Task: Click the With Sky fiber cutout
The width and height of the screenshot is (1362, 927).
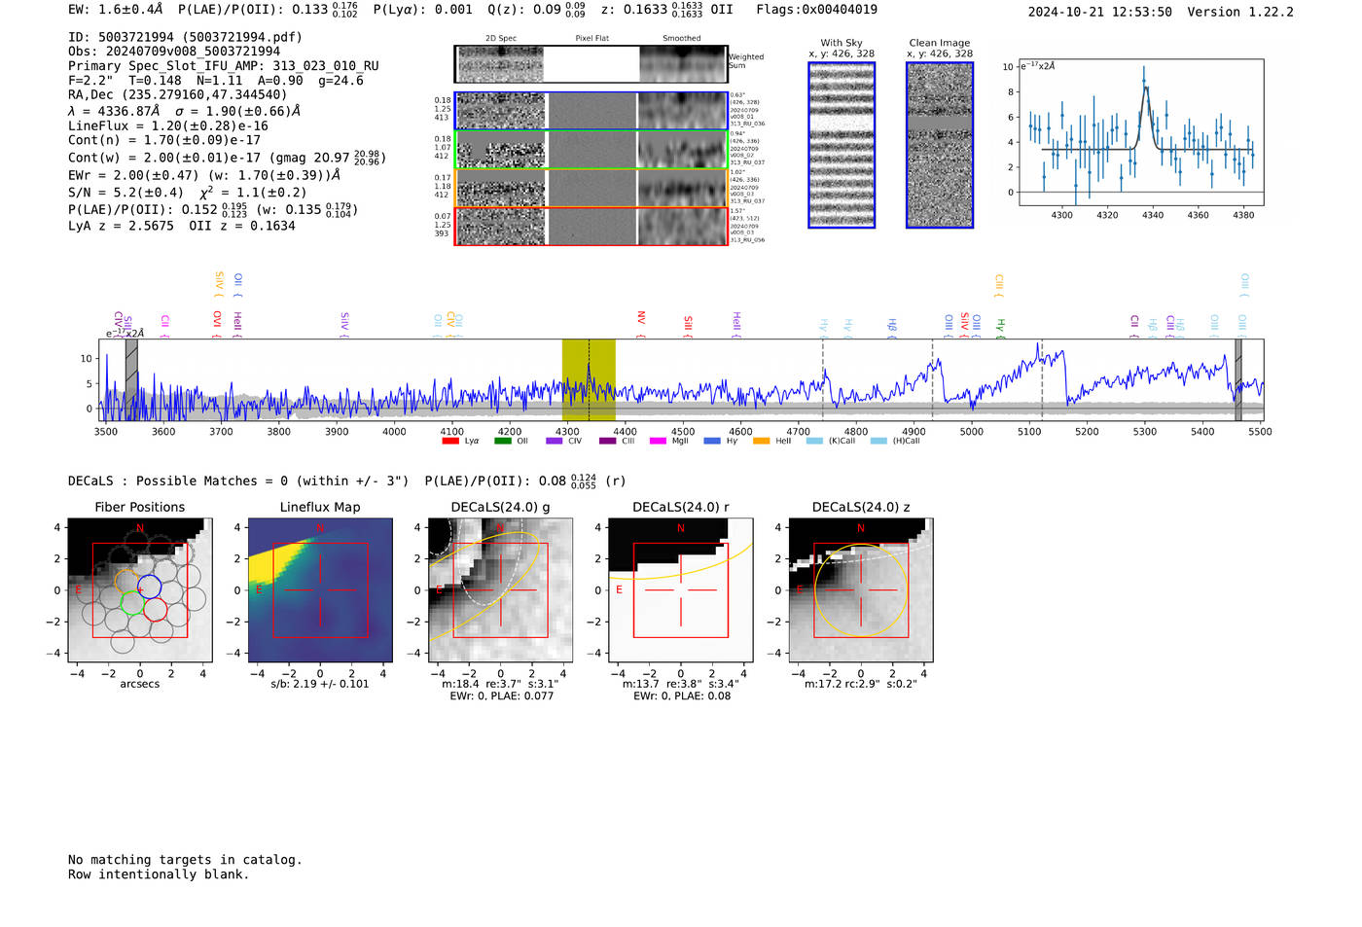Action: tap(842, 145)
